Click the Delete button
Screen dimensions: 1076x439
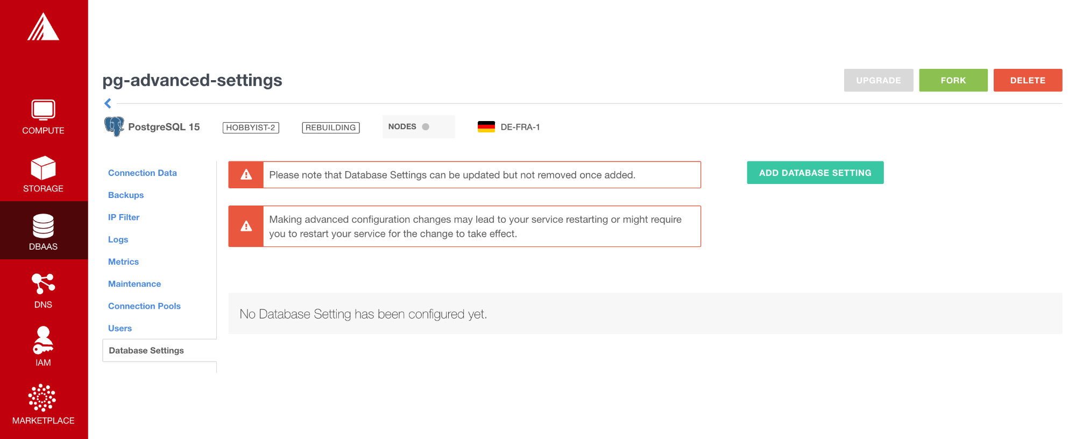tap(1028, 80)
